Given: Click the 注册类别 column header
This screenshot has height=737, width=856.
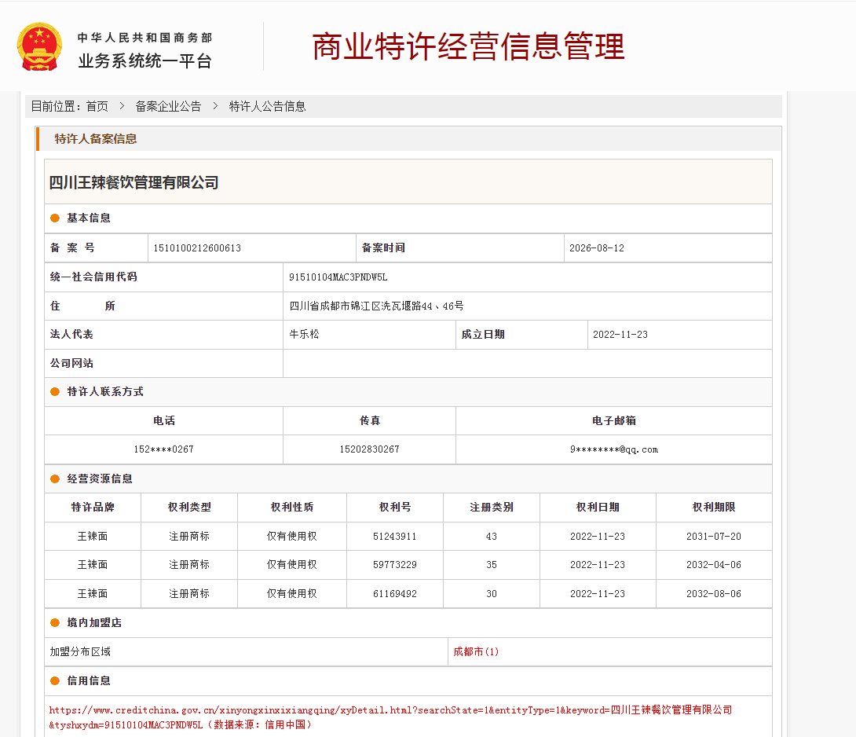Looking at the screenshot, I should (492, 508).
